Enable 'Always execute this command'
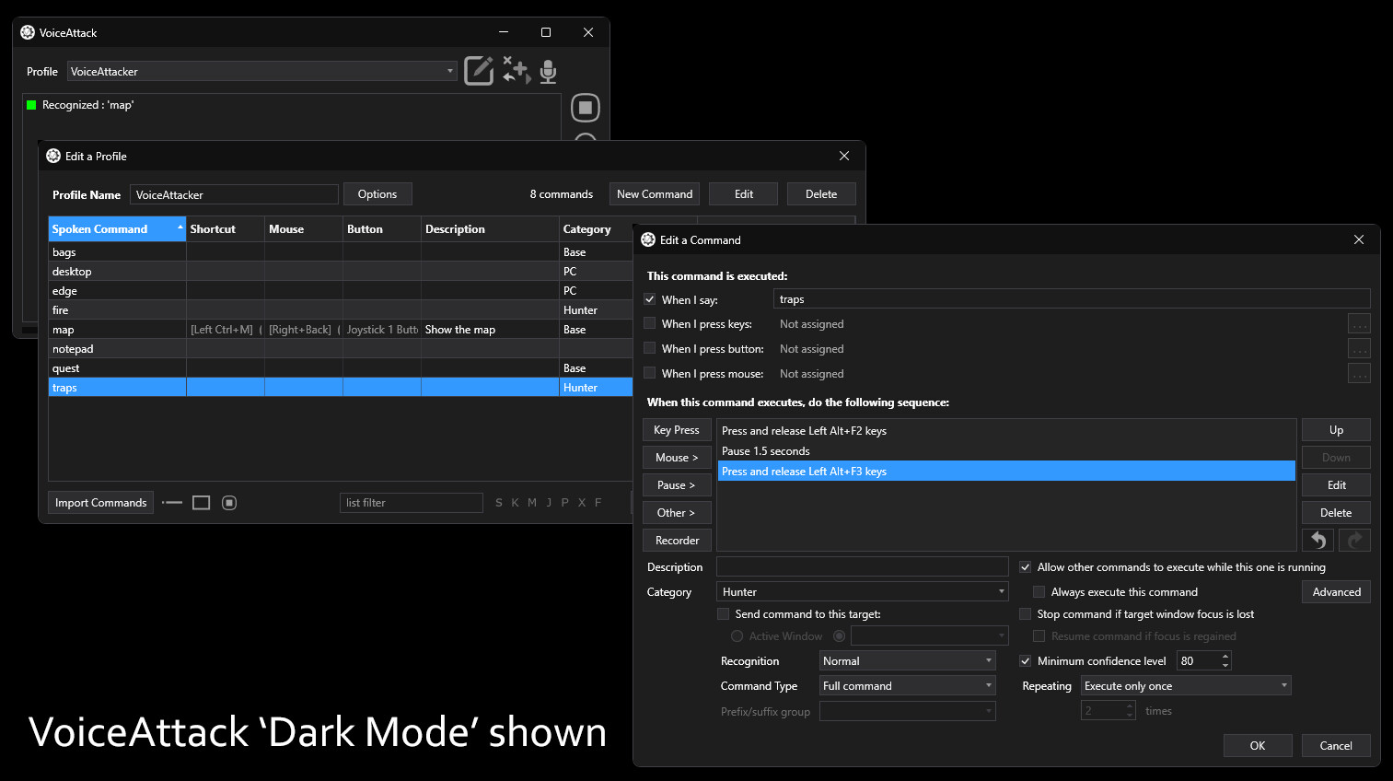Screen dimensions: 1393x781 (1039, 591)
